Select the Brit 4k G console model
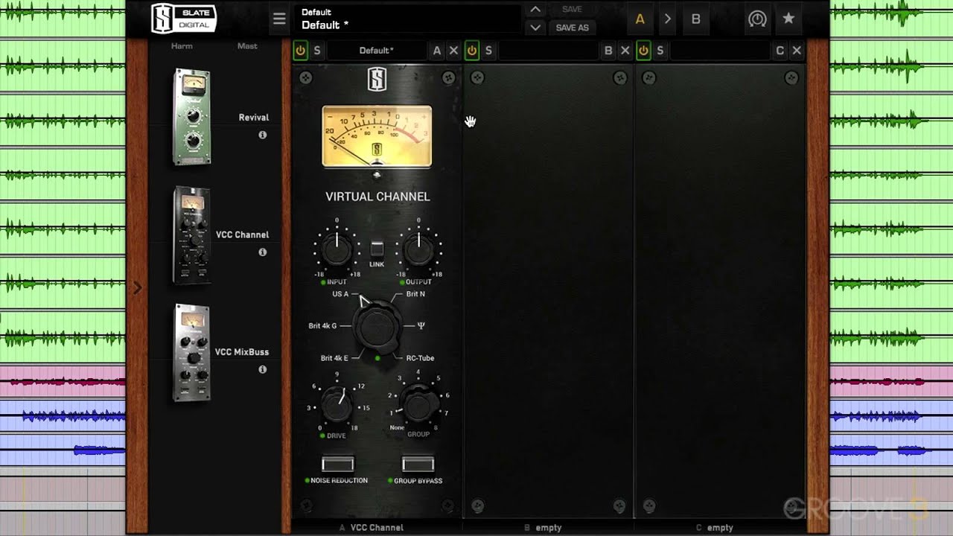The width and height of the screenshot is (953, 536). [x=322, y=326]
